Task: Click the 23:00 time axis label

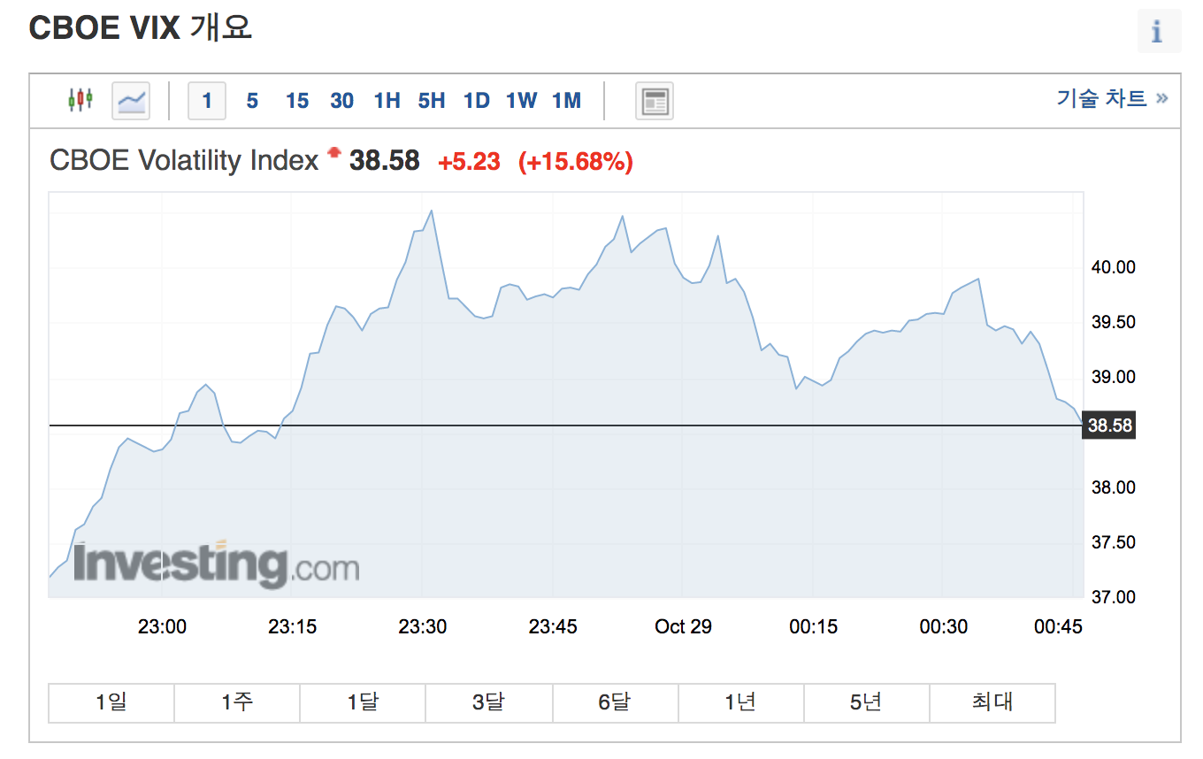Action: click(162, 626)
